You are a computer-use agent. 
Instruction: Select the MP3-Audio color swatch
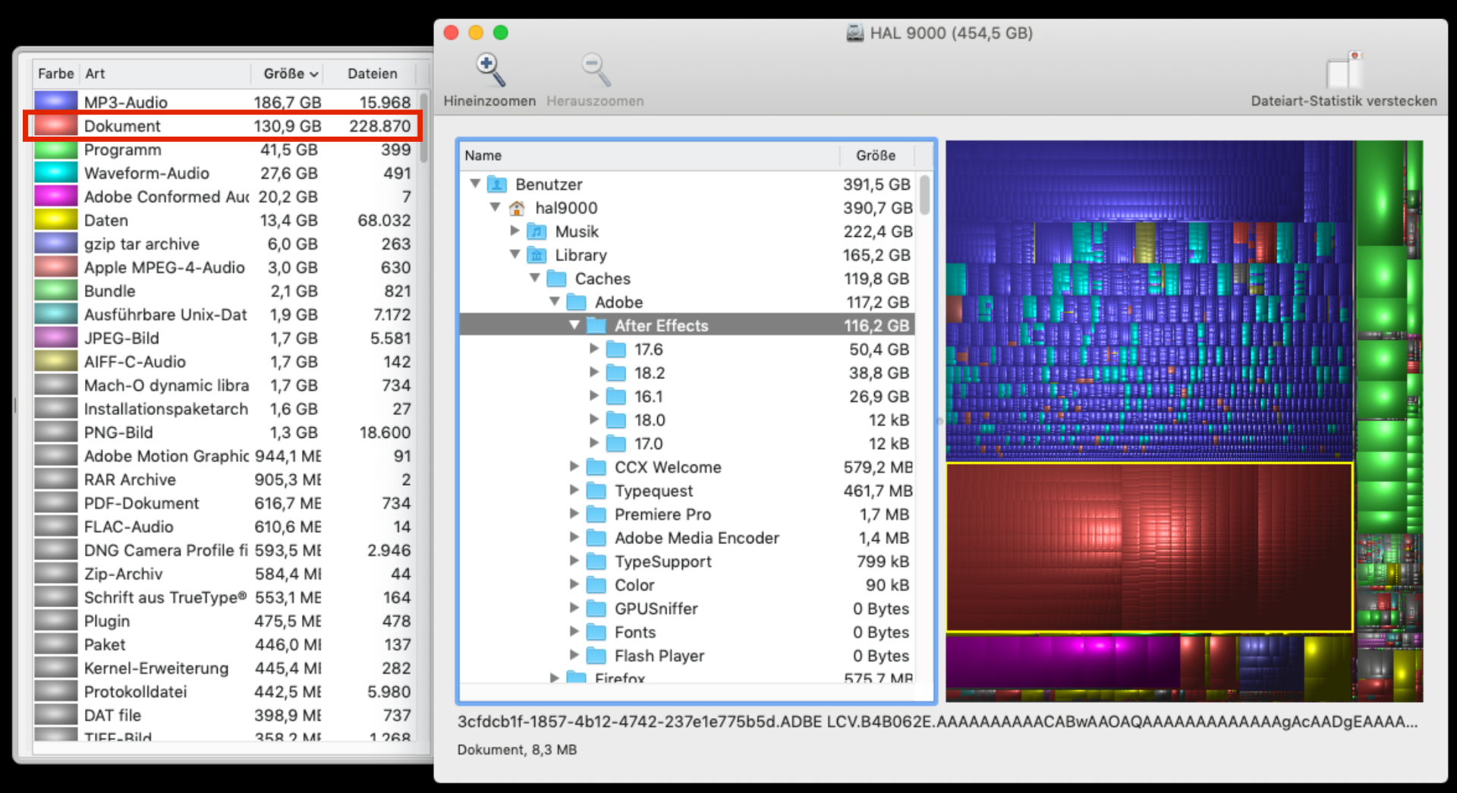(x=56, y=102)
